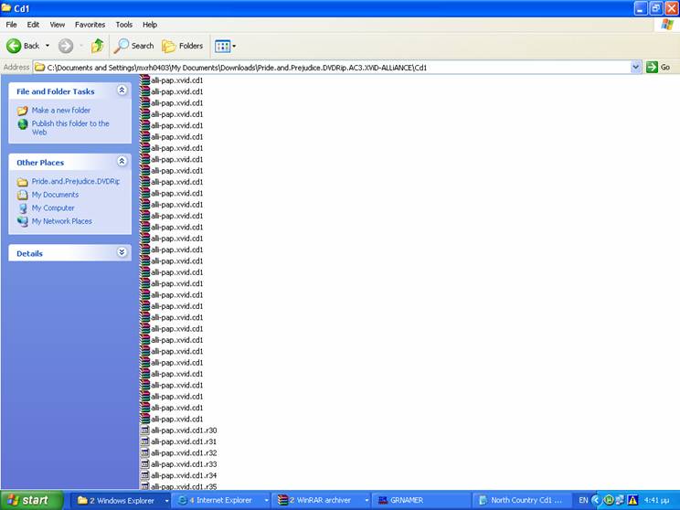Screen dimensions: 680x510
Task: Click the Publish to Web globe icon
Action: click(x=23, y=124)
